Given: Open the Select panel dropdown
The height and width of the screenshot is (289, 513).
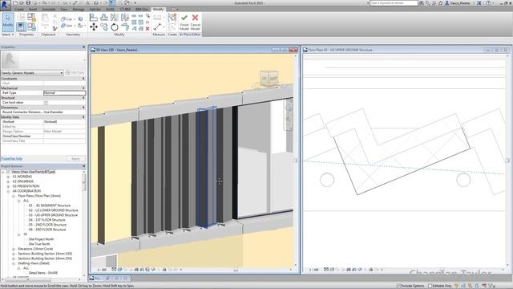Looking at the screenshot, I should [8, 35].
